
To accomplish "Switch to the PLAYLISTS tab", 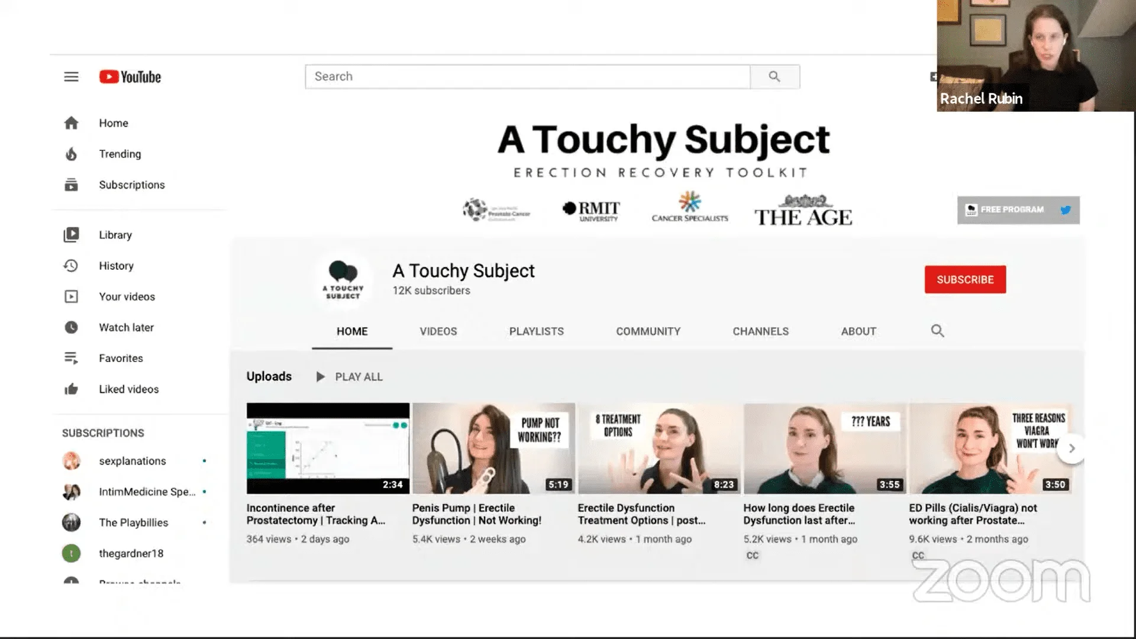I will [x=537, y=331].
